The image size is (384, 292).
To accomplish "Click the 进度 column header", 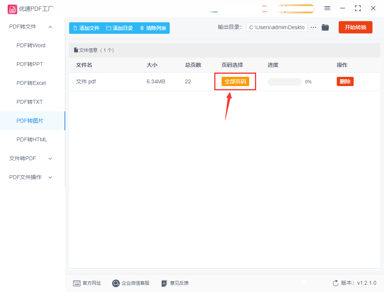I will pos(273,65).
